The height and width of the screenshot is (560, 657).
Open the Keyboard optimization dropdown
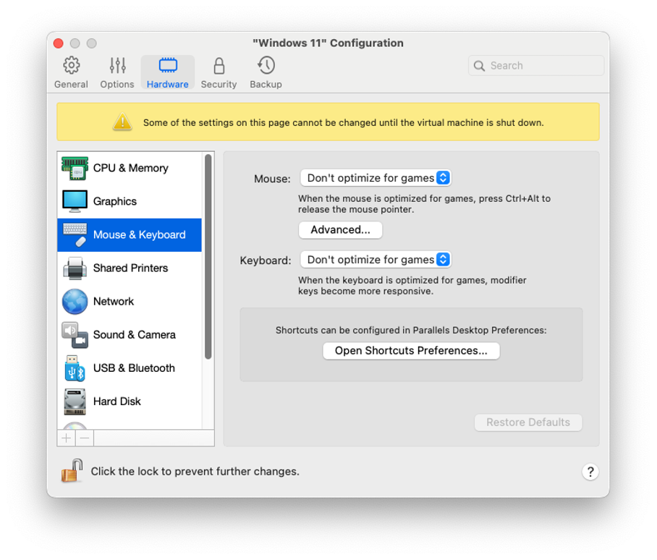376,259
